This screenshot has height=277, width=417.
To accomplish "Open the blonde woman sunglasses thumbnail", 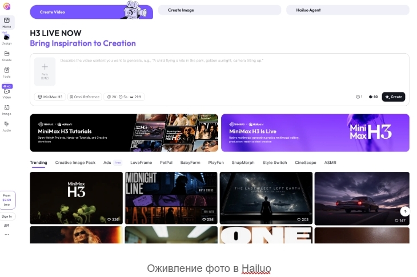I will [77, 235].
